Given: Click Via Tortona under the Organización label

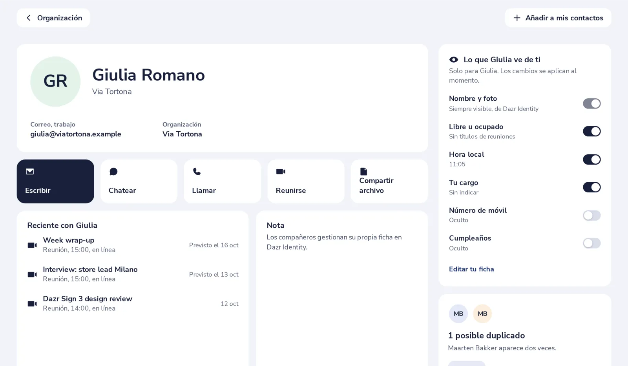Looking at the screenshot, I should coord(182,134).
